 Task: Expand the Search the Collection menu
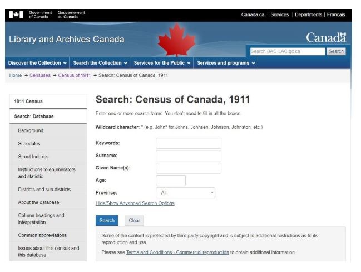click(100, 63)
